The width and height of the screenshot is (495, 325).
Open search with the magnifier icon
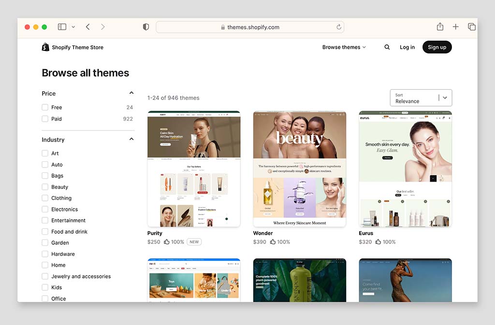tap(387, 47)
